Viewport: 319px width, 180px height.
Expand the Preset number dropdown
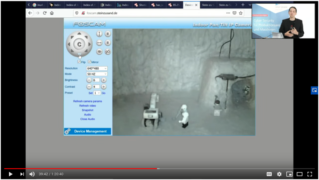[97, 93]
